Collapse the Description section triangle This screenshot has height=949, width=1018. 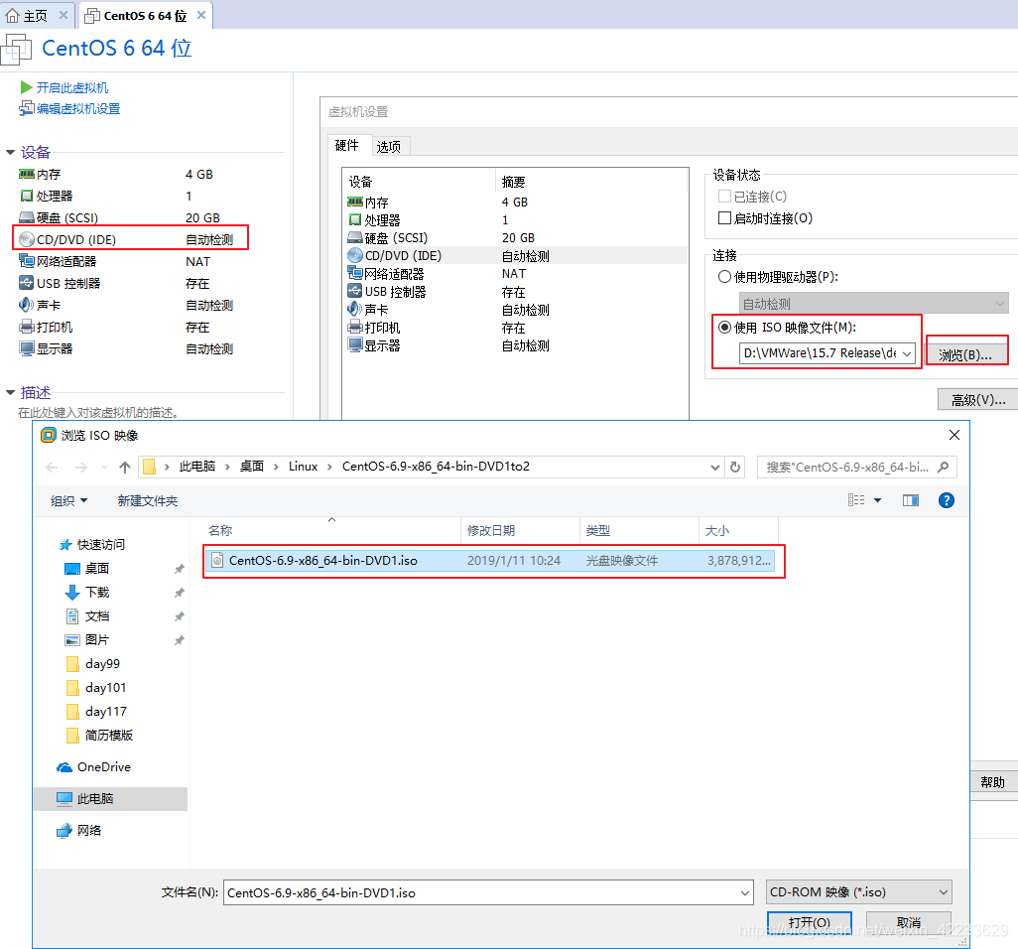click(x=10, y=392)
